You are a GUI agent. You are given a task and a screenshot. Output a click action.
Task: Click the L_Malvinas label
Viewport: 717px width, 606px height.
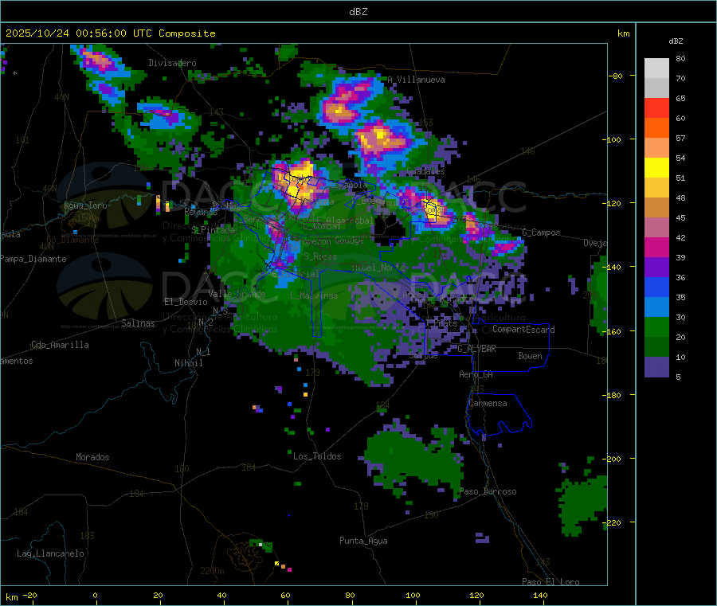pyautogui.click(x=314, y=295)
